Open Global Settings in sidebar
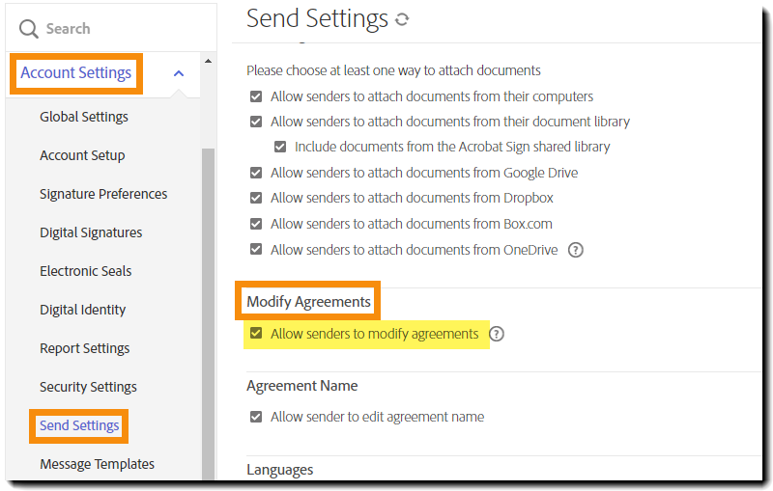Viewport: 773px width, 491px height. (x=84, y=117)
